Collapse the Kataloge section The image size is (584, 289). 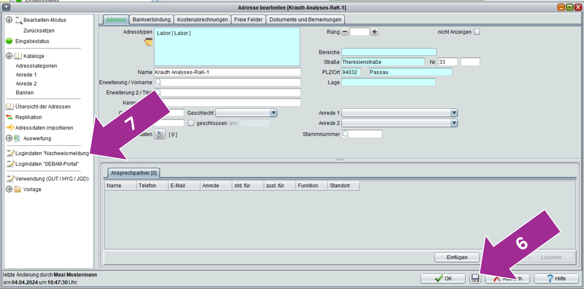9,56
